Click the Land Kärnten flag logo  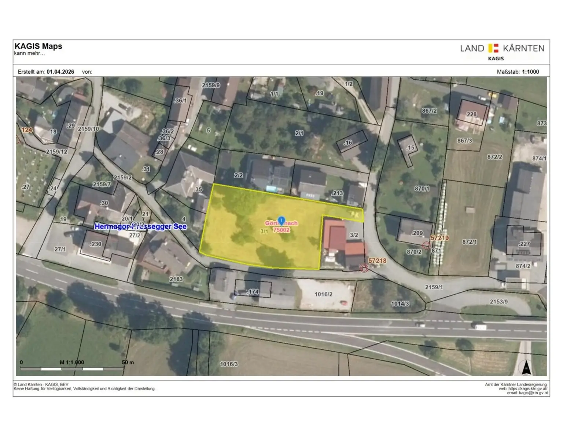point(493,48)
